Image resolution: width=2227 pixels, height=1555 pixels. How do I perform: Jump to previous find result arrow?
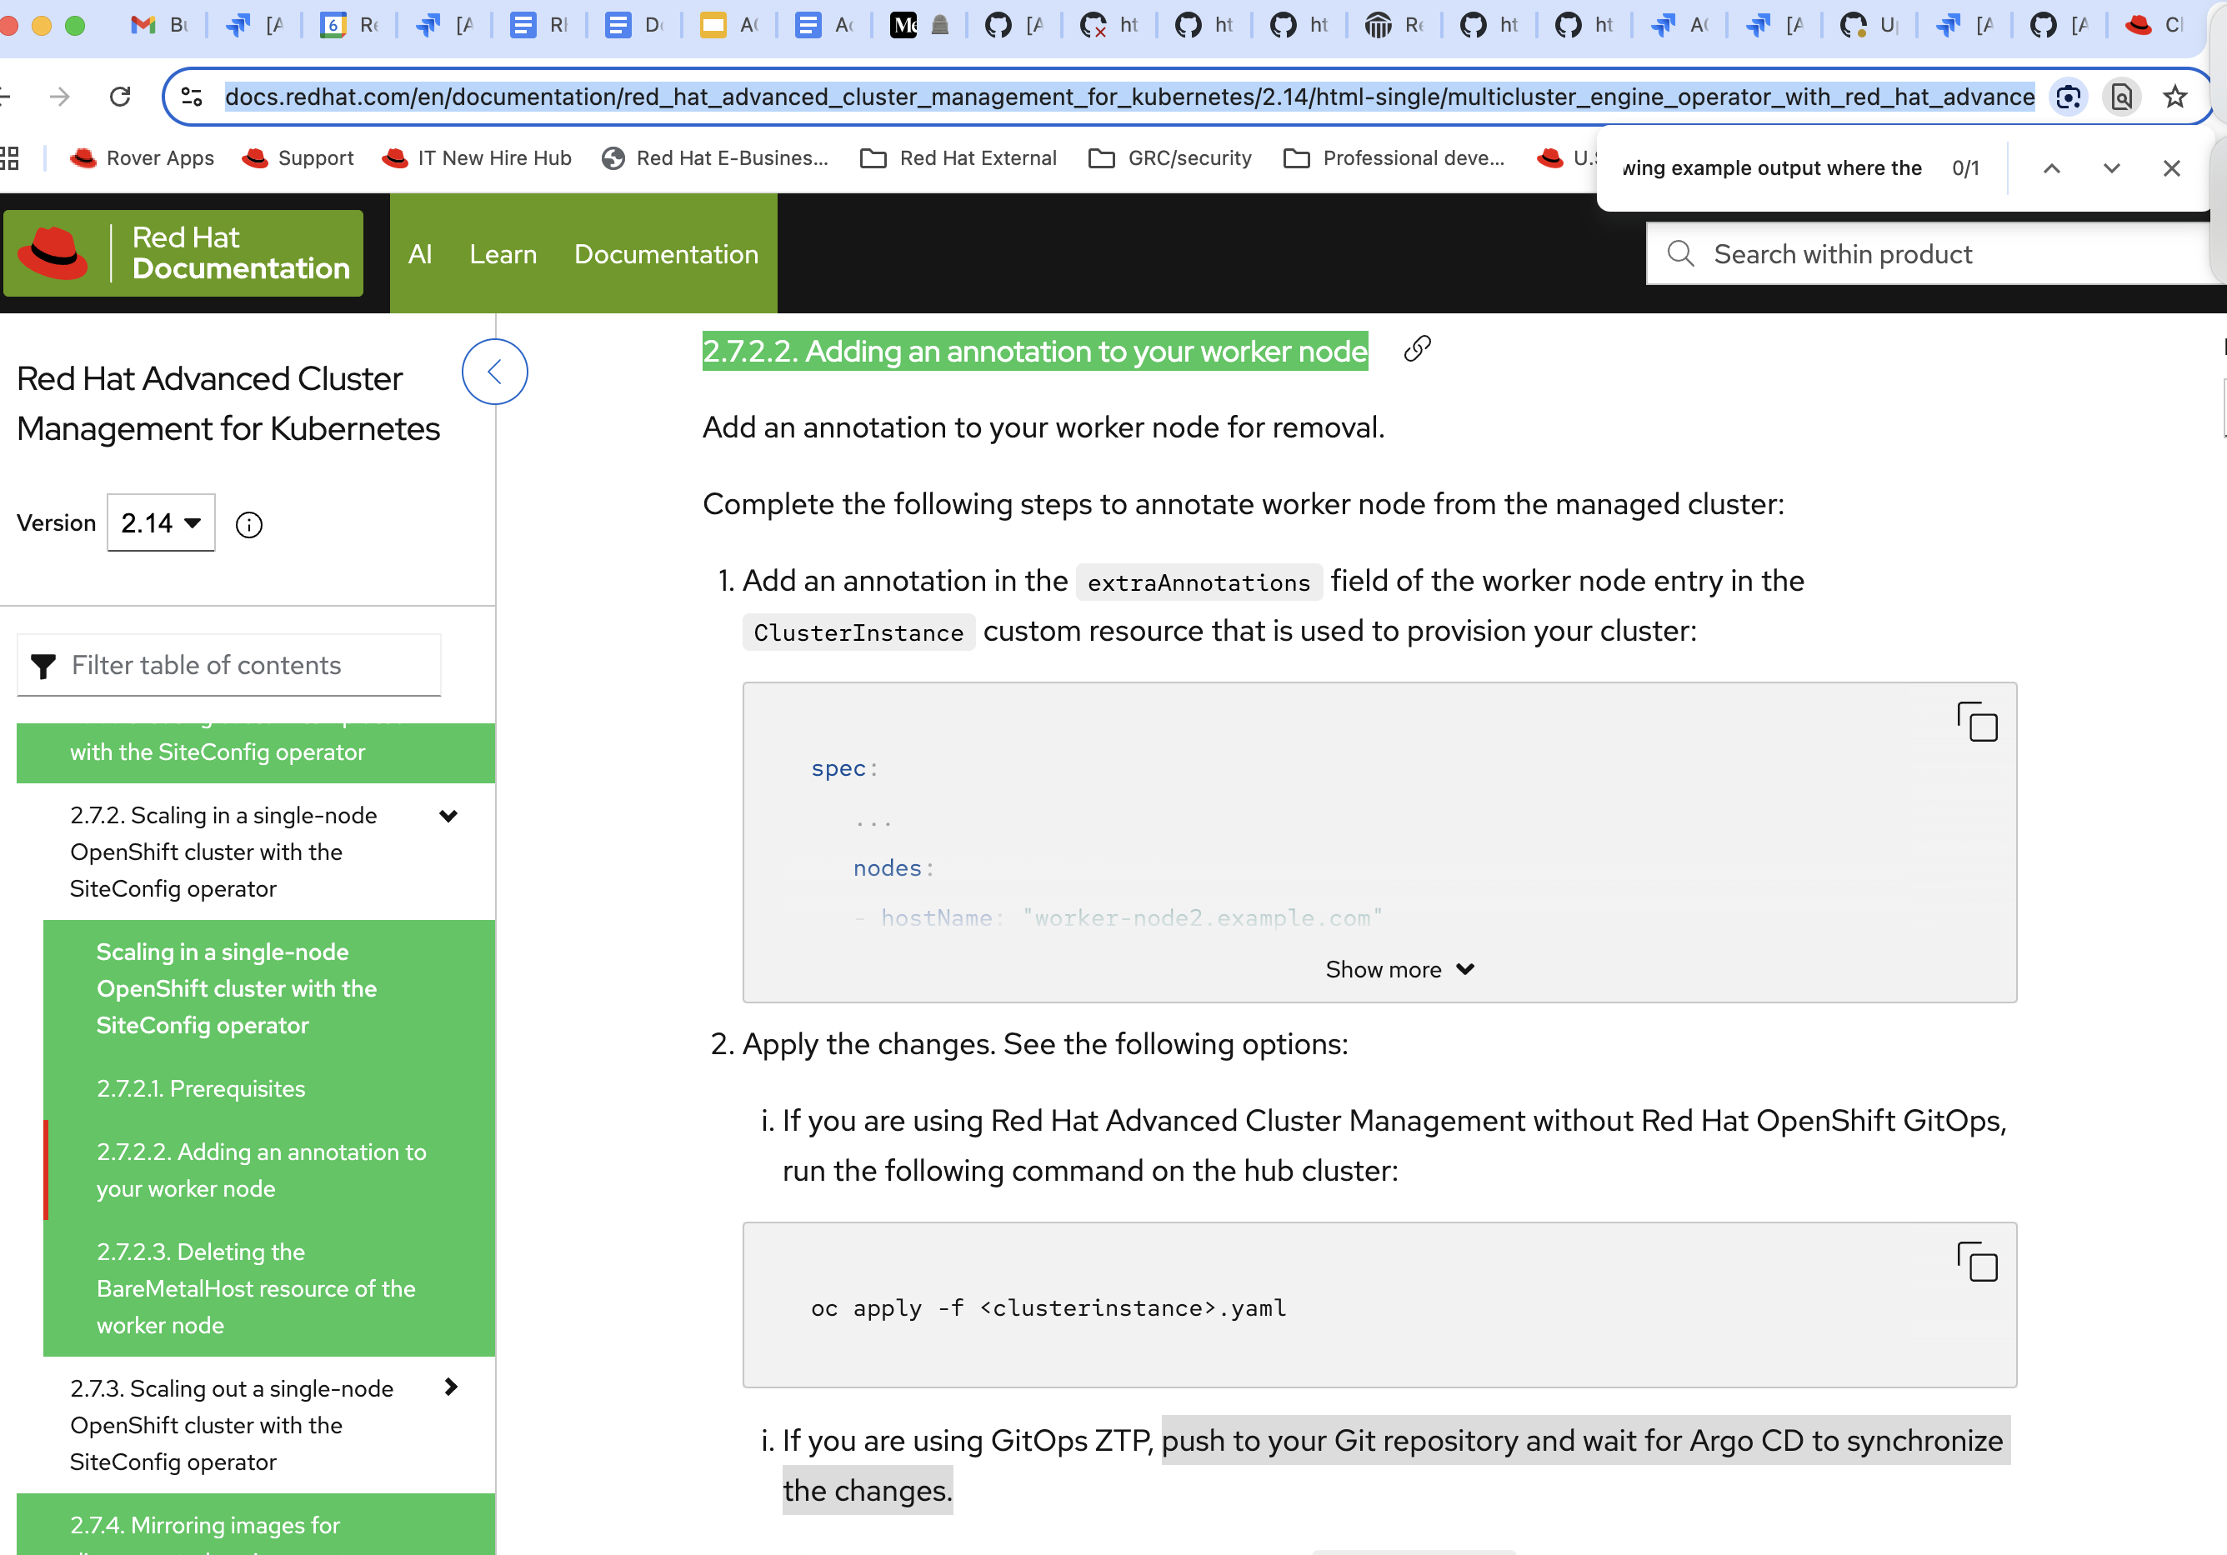point(2051,169)
